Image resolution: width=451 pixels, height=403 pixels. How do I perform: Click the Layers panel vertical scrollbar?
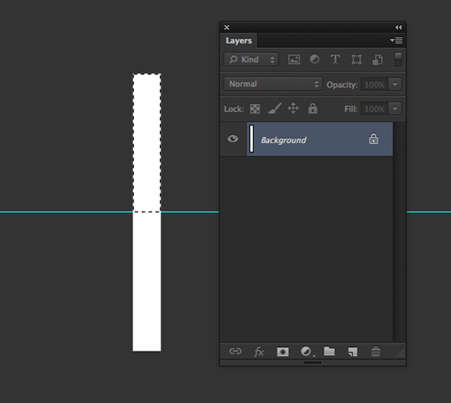click(x=400, y=232)
